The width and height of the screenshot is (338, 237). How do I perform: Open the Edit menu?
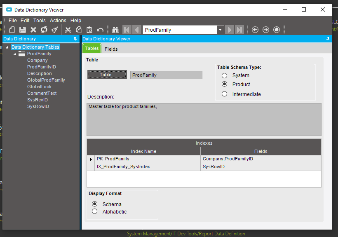(25, 21)
